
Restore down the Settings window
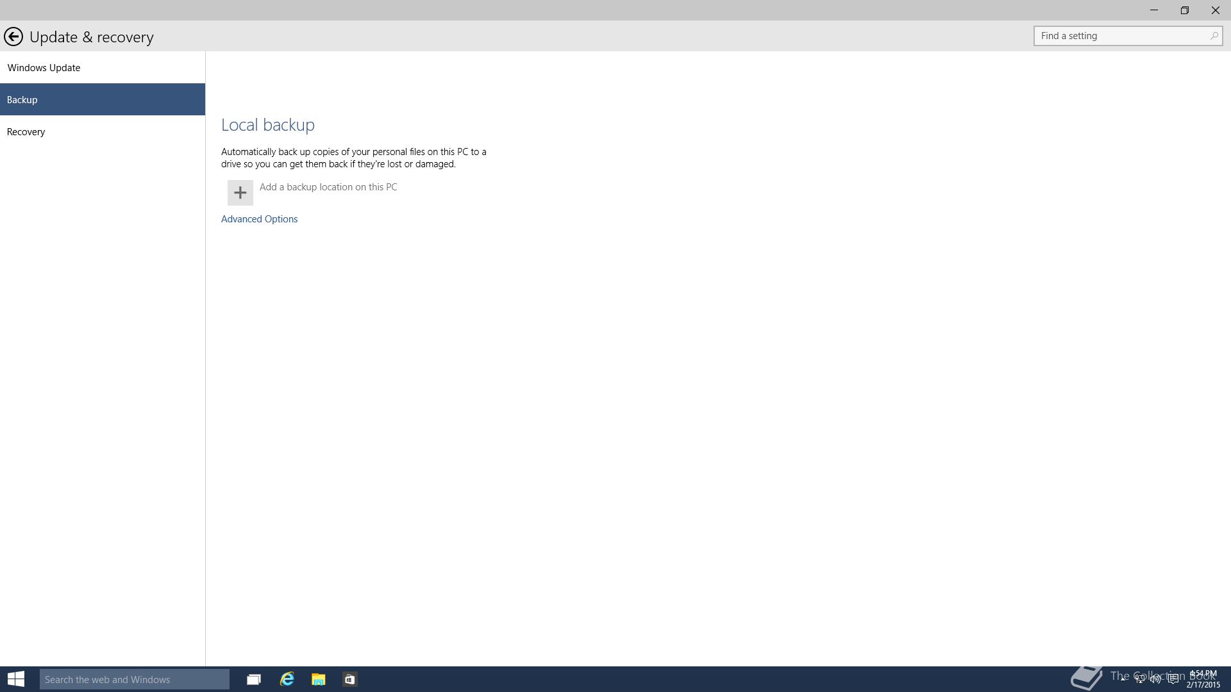pos(1185,10)
